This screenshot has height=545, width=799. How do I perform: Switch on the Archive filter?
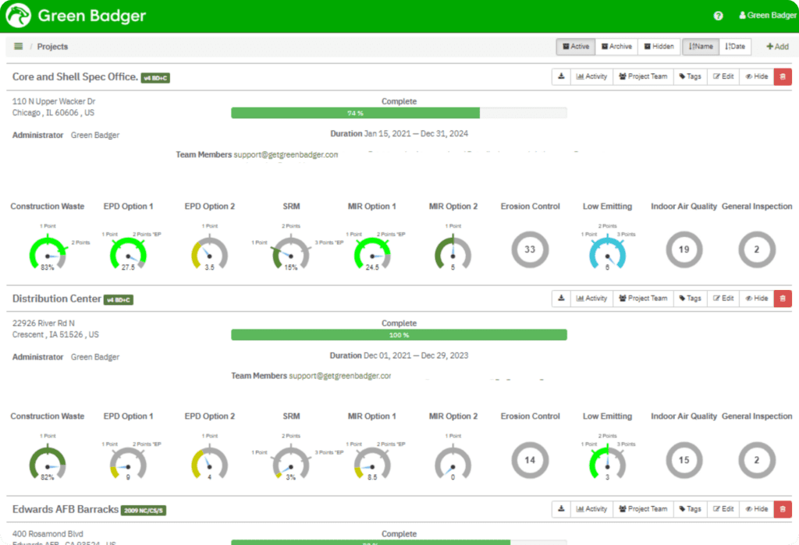tap(616, 46)
